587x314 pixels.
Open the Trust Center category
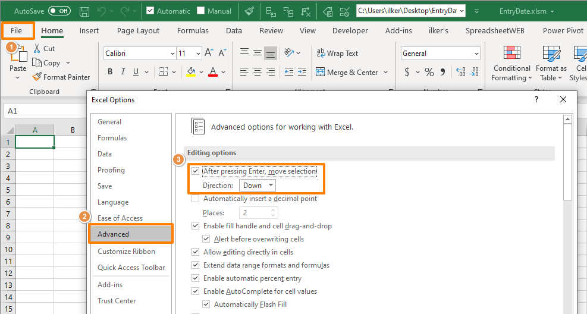(x=117, y=301)
